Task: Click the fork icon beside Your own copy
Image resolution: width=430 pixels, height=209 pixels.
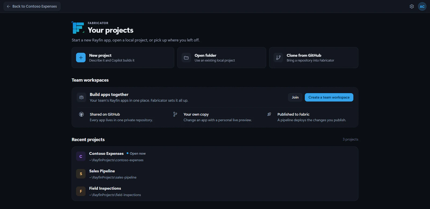Action: pyautogui.click(x=175, y=114)
